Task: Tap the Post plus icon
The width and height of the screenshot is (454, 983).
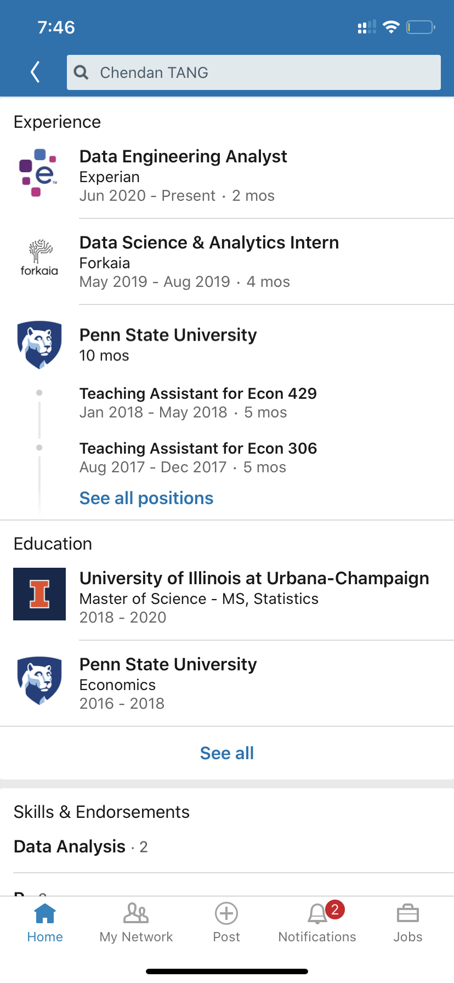Action: (x=226, y=914)
